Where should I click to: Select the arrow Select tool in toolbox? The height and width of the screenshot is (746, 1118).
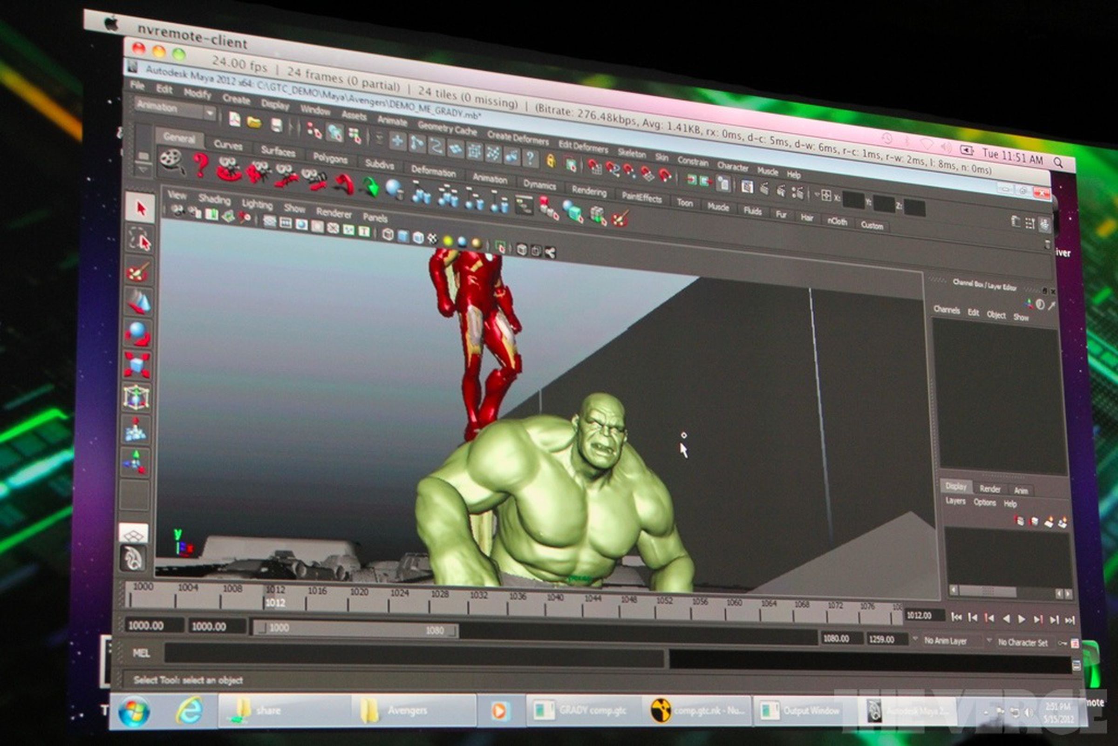click(x=141, y=208)
